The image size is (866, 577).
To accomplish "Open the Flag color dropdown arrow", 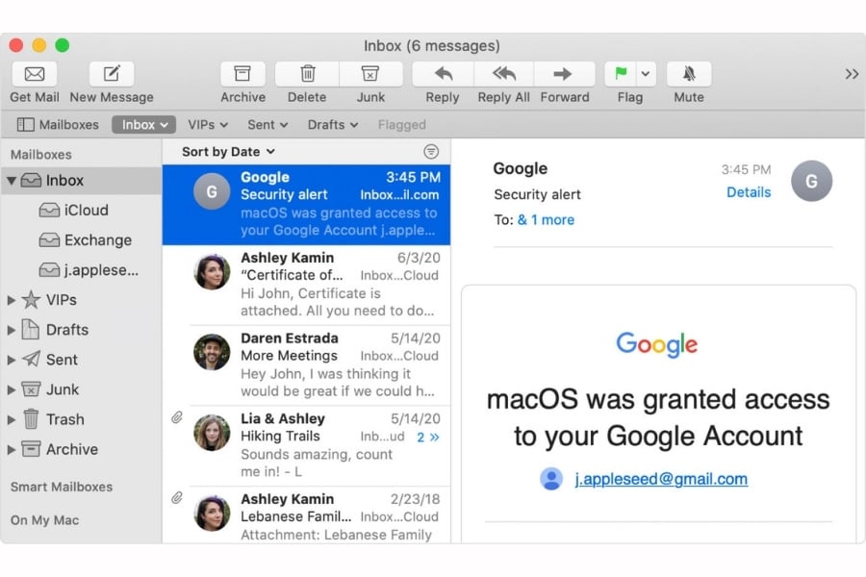I will point(646,74).
